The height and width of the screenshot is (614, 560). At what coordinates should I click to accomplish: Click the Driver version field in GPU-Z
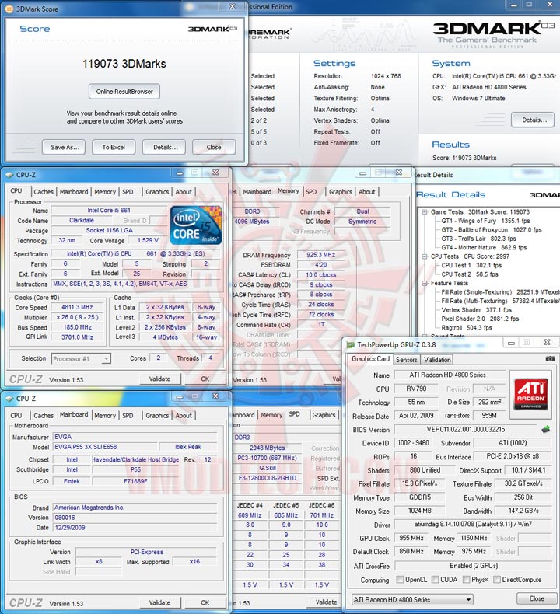[x=473, y=525]
